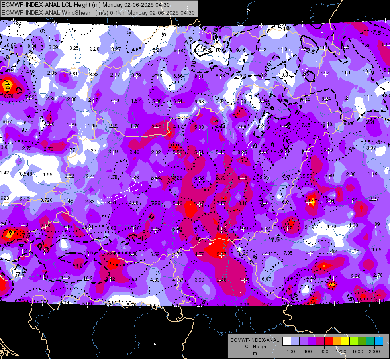Click the legend label 400
This screenshot has height=359, width=390.
pyautogui.click(x=308, y=351)
